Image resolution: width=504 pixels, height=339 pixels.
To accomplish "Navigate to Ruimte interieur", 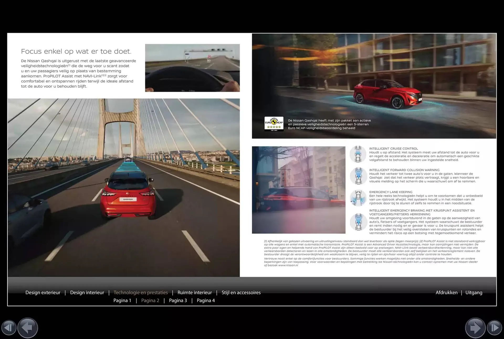I will (195, 292).
